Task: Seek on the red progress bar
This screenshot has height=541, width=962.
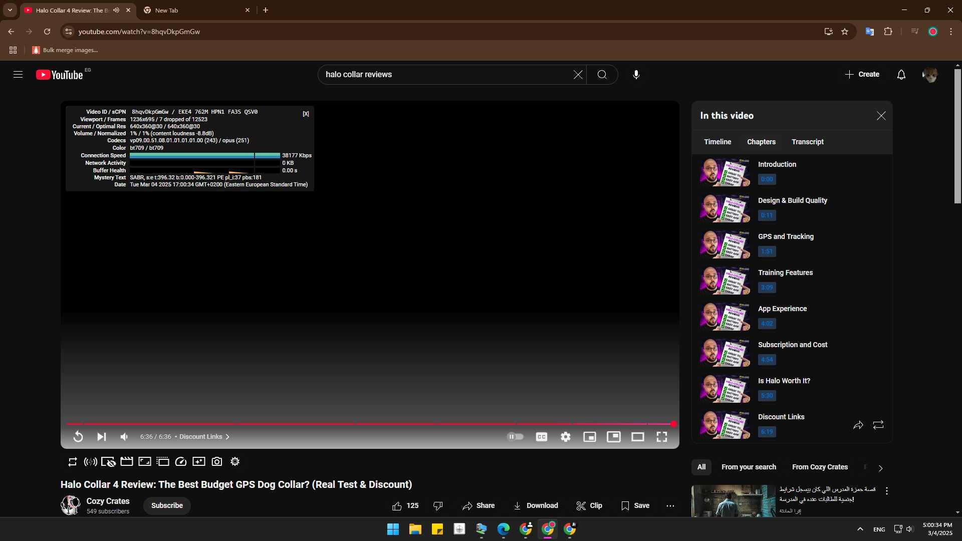Action: click(370, 424)
